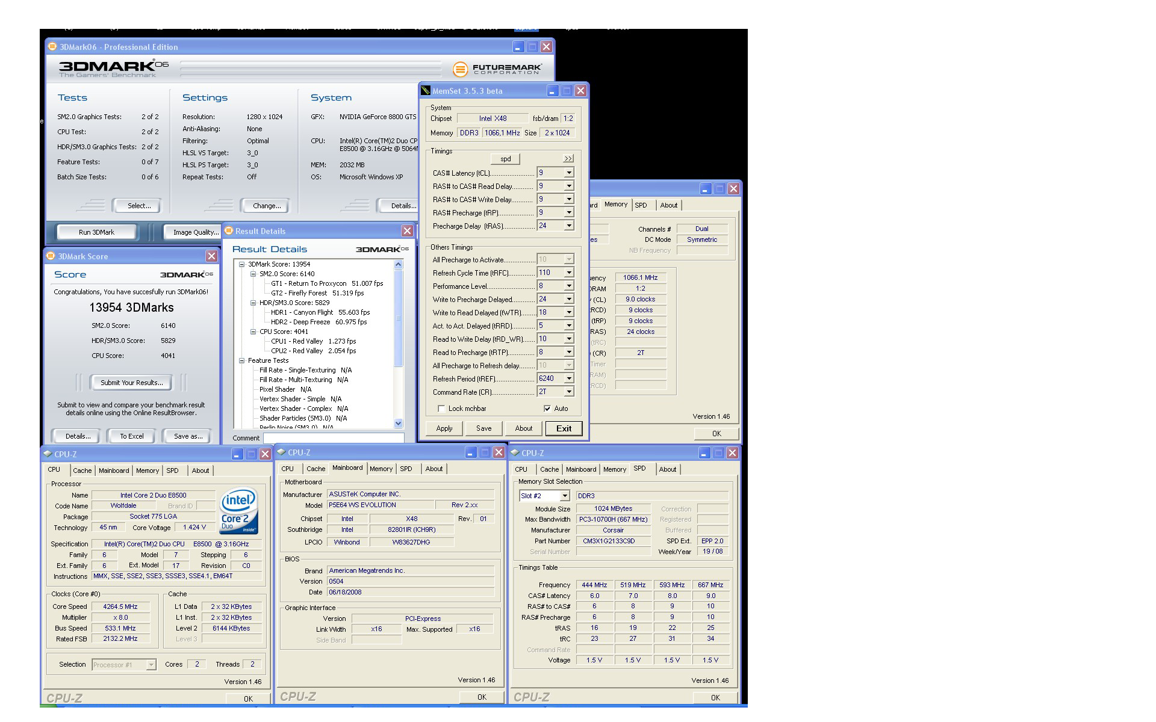Collapse the Feature Tests tree node
Viewport: 1156px width, 722px height.
(242, 360)
